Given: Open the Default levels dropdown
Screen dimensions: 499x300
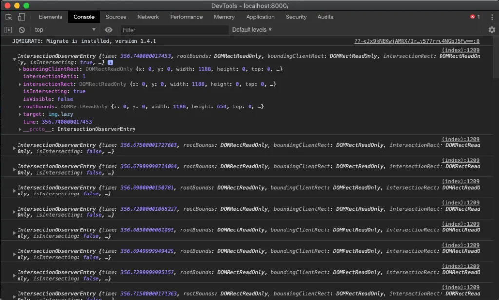Looking at the screenshot, I should (252, 30).
